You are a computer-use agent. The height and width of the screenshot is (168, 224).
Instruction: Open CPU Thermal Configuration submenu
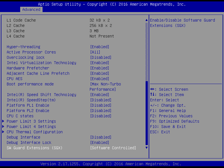tap(34, 132)
